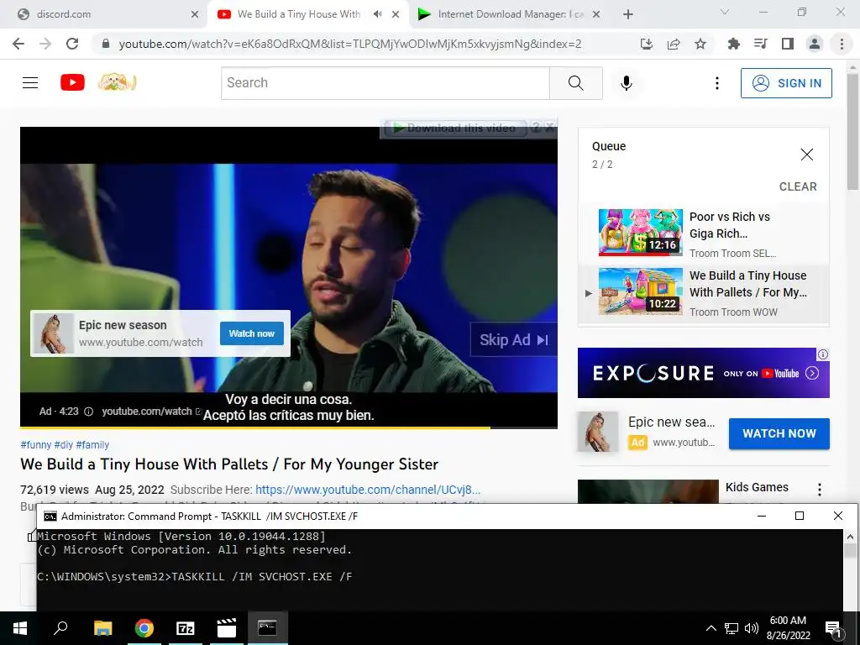This screenshot has height=645, width=860.
Task: Click the SIGN IN button
Action: 786,83
